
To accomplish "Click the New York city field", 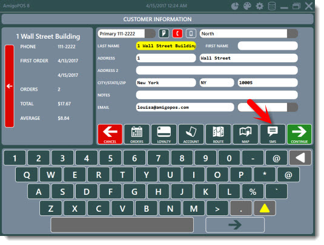I will click(x=166, y=83).
